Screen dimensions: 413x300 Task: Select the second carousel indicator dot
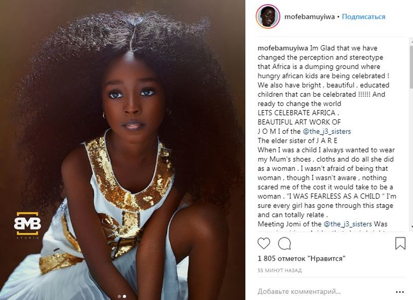click(x=125, y=297)
